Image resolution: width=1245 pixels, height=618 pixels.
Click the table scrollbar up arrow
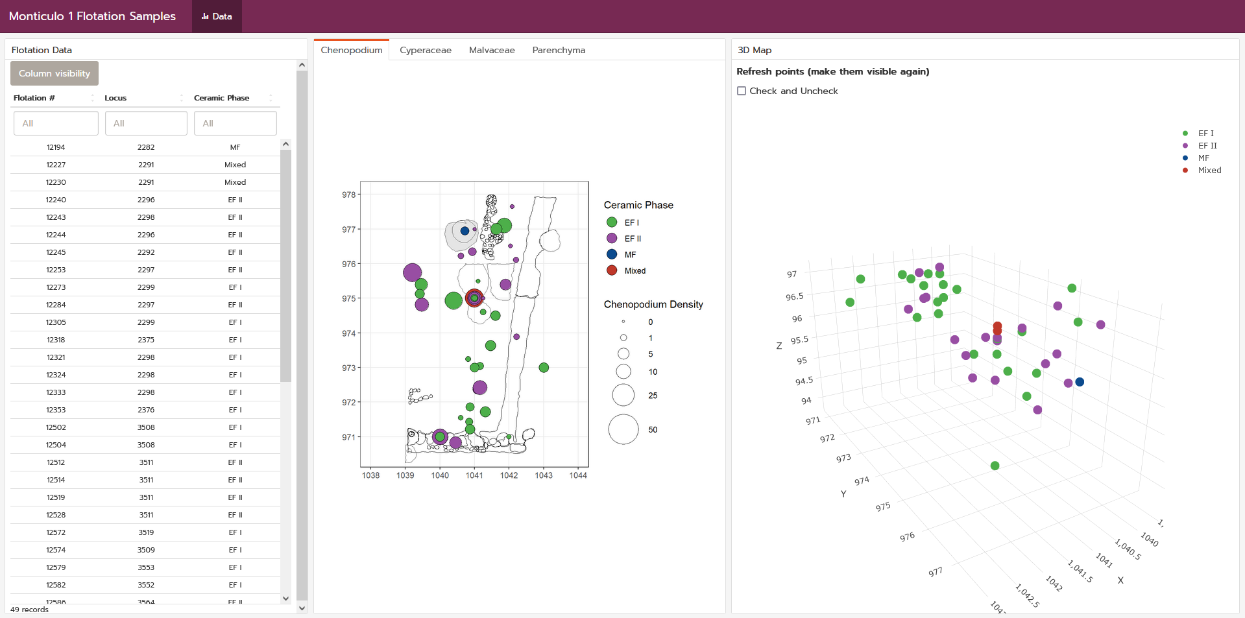[x=286, y=144]
